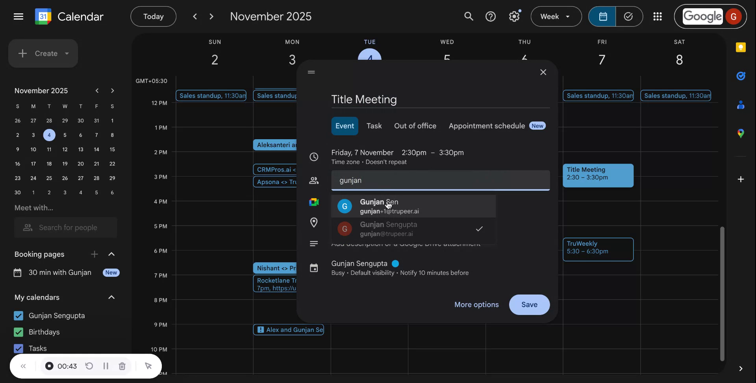Open the Google Keep side panel
Screen dimensions: 756x383
(741, 47)
